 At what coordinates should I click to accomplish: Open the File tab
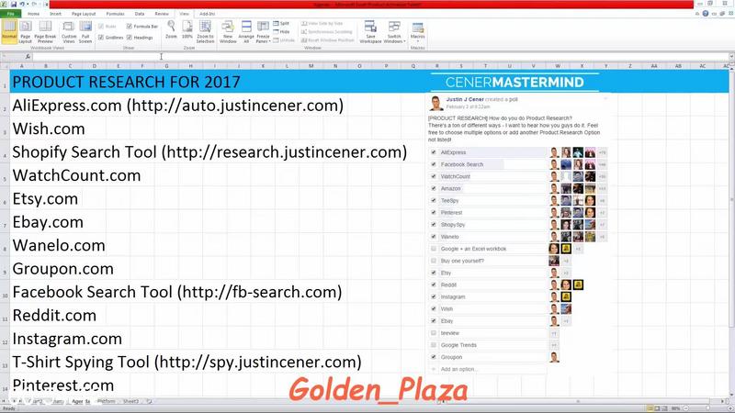[x=10, y=14]
